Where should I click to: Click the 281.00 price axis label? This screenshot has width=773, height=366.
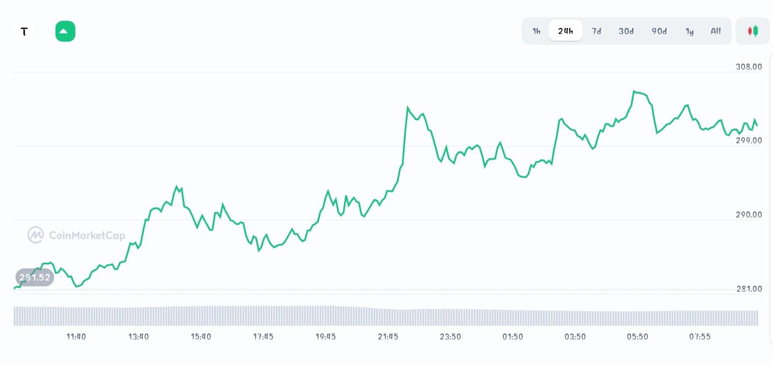[x=749, y=289]
